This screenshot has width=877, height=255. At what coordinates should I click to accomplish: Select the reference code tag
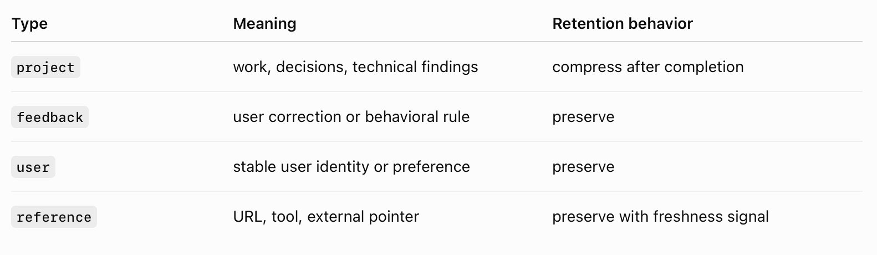[54, 217]
